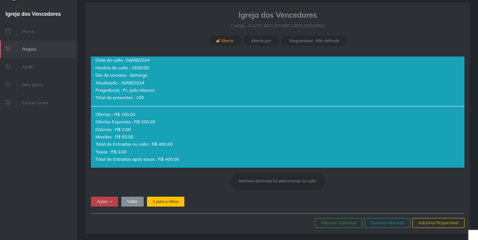
Task: Select the Regiao menu label
Action: pos(29,49)
